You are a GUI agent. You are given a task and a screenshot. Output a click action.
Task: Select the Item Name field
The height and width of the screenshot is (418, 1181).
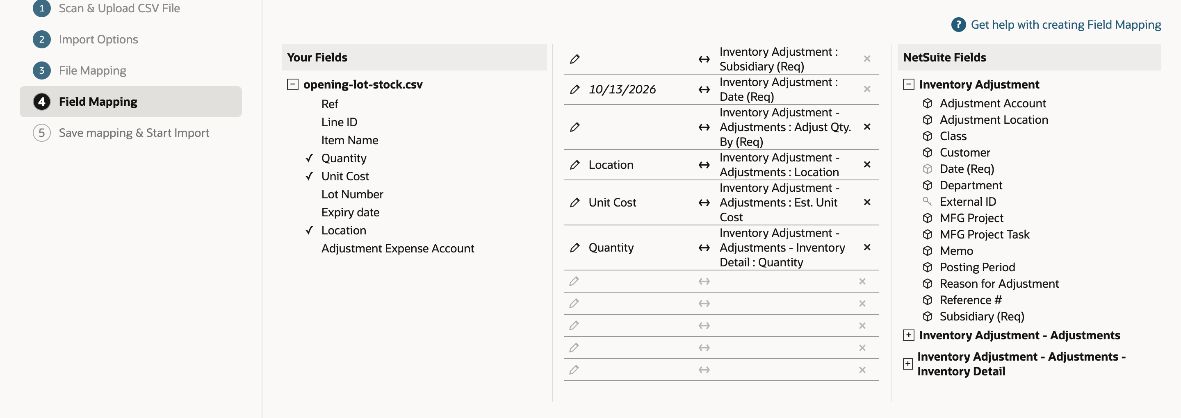(x=349, y=140)
